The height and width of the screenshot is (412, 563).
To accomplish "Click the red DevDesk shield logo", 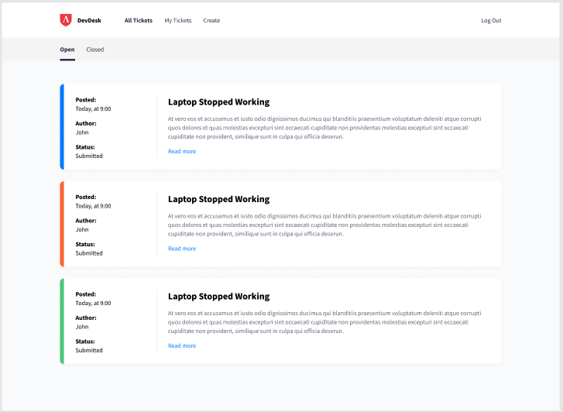I will [x=66, y=20].
